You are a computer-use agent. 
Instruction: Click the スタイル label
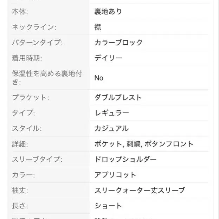point(27,128)
